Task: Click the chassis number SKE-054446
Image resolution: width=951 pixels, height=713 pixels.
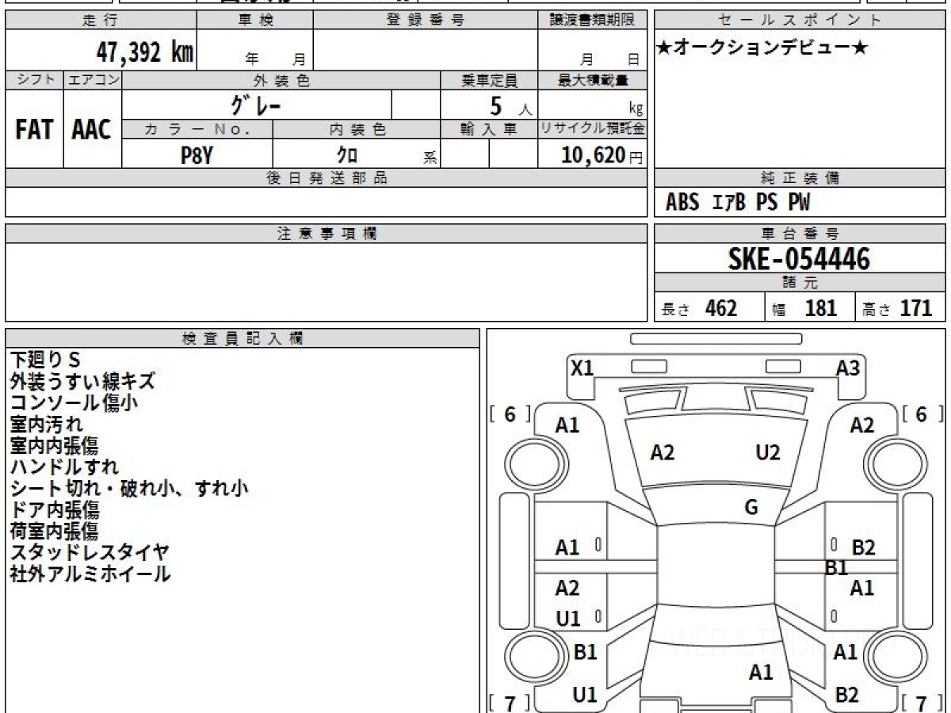Action: point(799,258)
